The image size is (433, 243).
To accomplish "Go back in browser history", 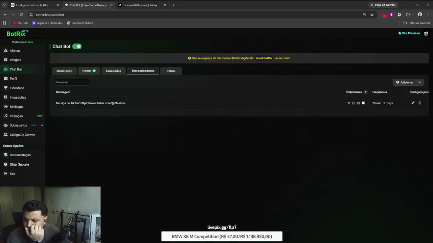I will click(5, 15).
